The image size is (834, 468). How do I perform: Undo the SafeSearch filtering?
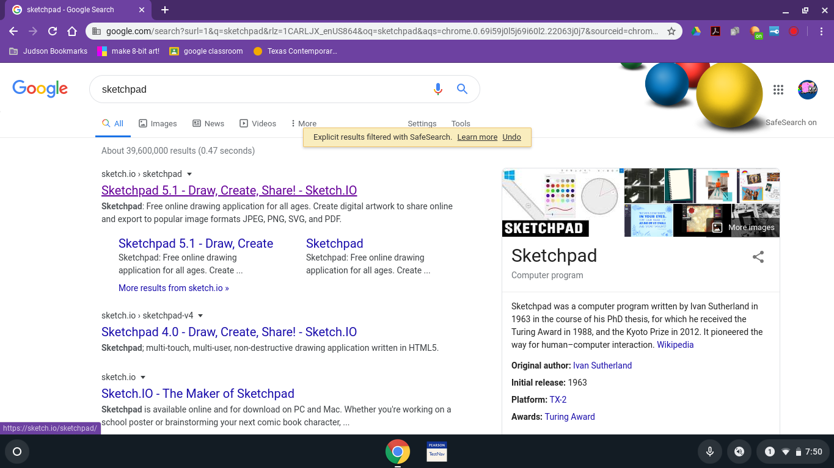pos(511,137)
